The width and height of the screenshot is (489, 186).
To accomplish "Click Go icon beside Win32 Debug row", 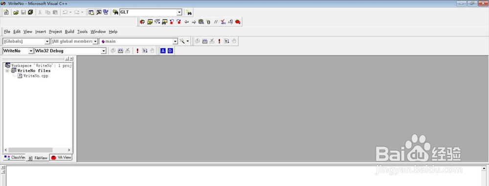I will [x=145, y=51].
